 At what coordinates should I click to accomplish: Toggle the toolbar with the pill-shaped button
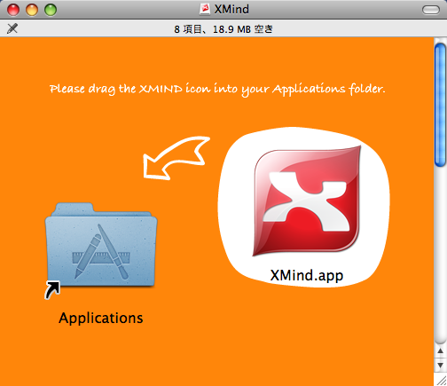coord(431,10)
